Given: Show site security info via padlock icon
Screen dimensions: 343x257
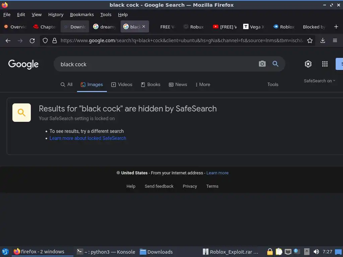Looking at the screenshot, I should click(55, 40).
